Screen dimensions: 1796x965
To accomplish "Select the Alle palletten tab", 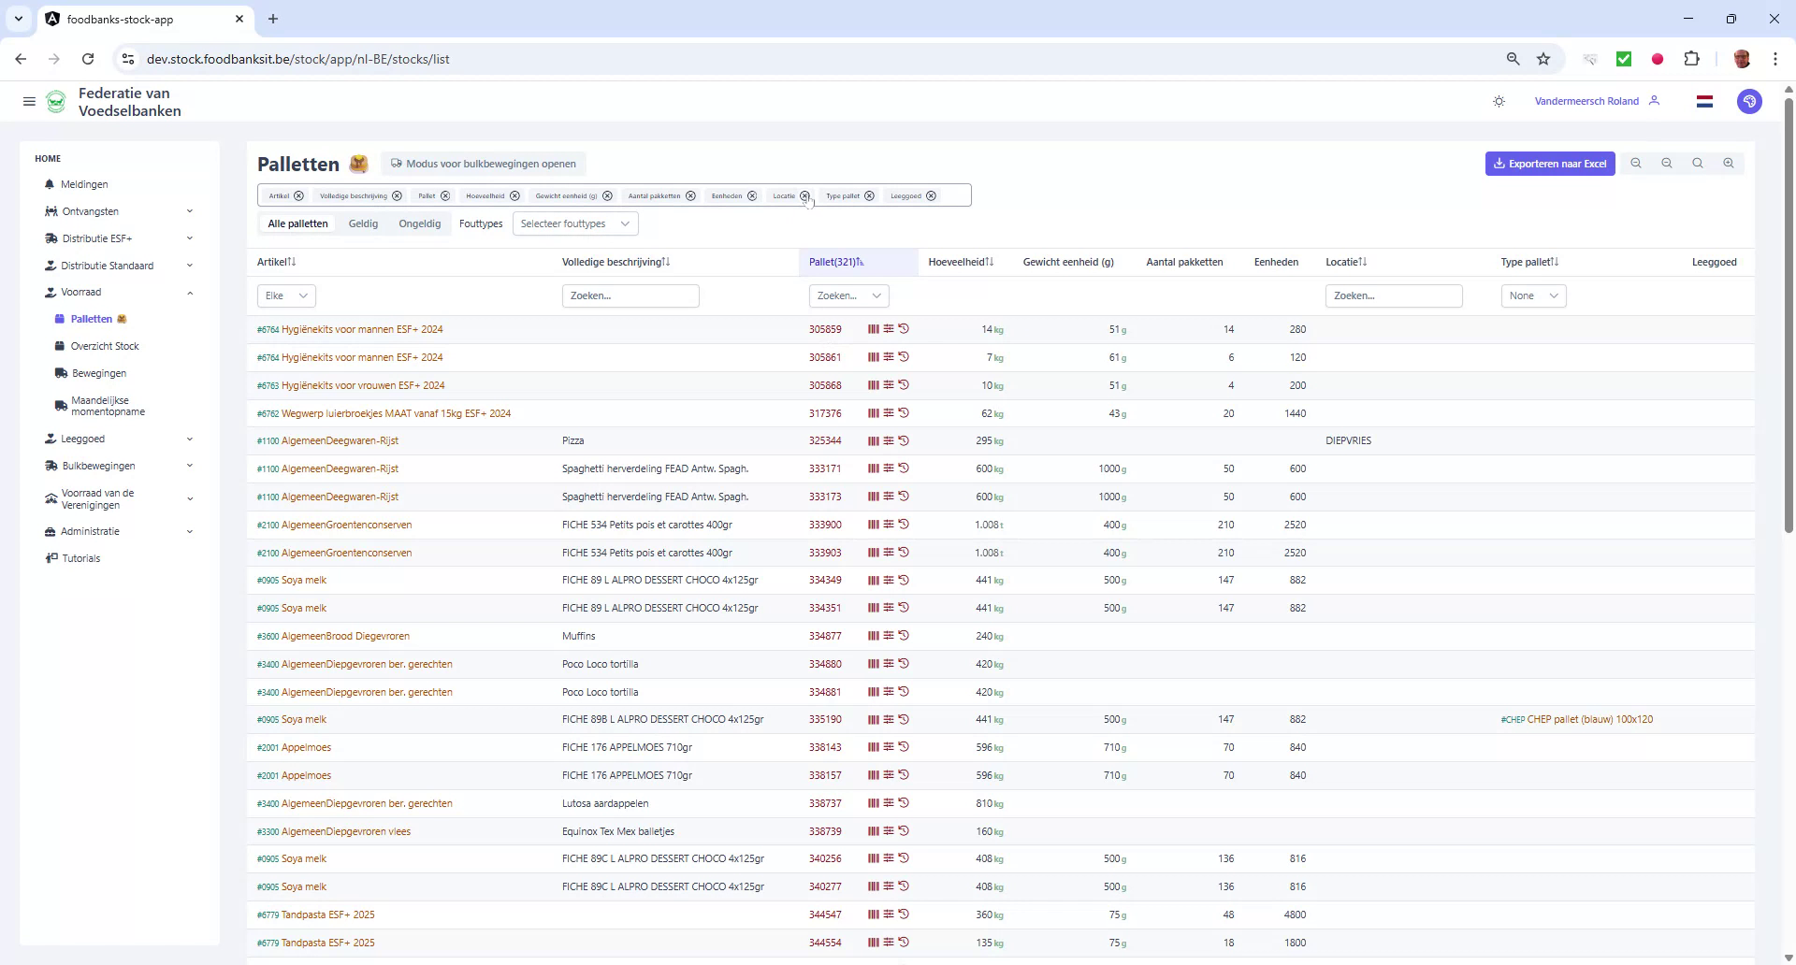I will coord(297,223).
